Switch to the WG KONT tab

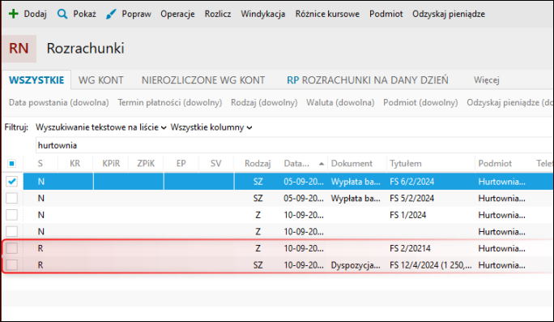click(101, 80)
